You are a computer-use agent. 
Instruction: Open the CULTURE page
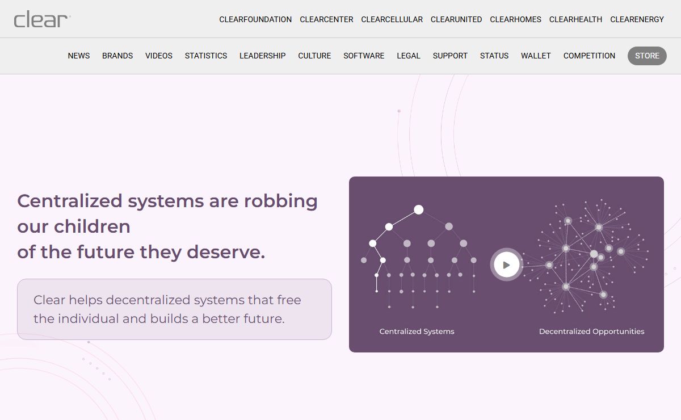314,56
